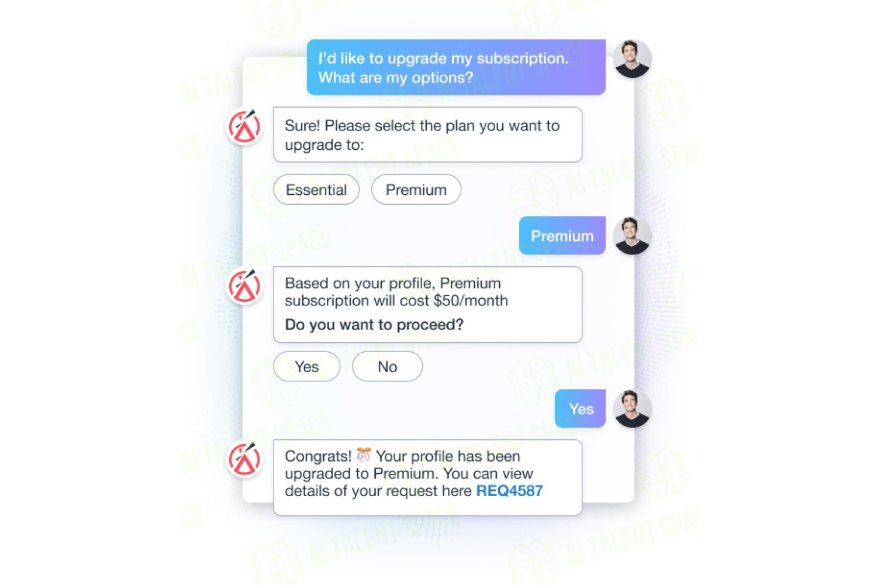Click the blue Premium reply bubble

pyautogui.click(x=562, y=236)
